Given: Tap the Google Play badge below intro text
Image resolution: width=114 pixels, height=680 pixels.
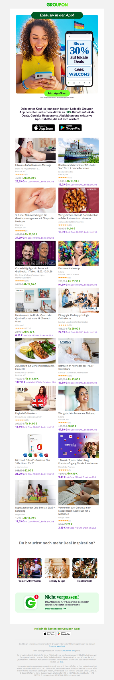Looking at the screenshot, I should click(x=70, y=128).
